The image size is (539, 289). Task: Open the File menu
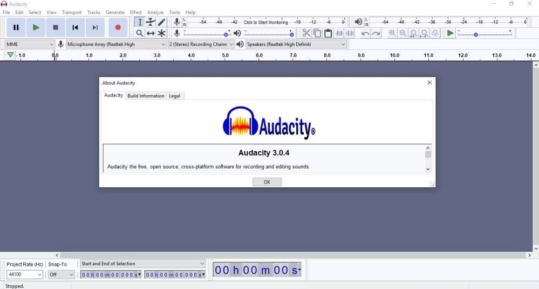point(6,12)
